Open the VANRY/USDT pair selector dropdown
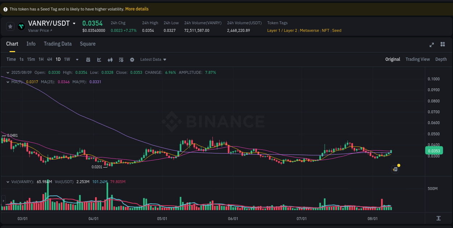The width and height of the screenshot is (453, 228). 74,23
